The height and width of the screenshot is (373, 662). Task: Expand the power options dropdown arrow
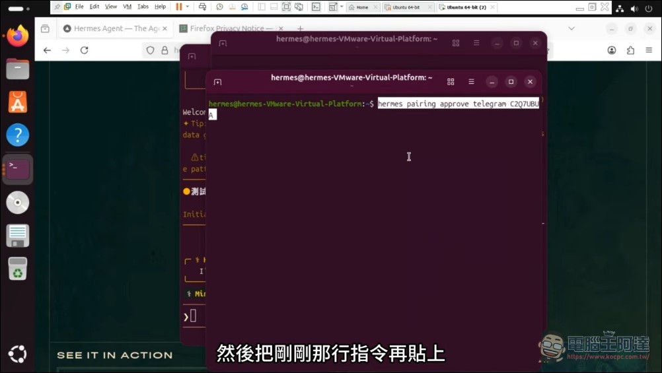click(188, 7)
